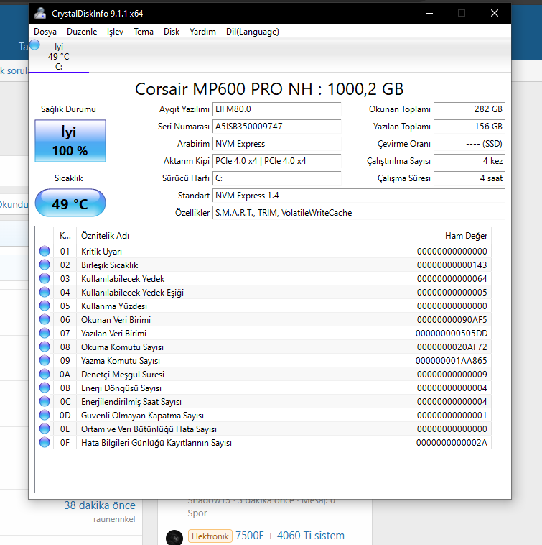542x545 pixels.
Task: Open the Disk menu
Action: click(172, 32)
